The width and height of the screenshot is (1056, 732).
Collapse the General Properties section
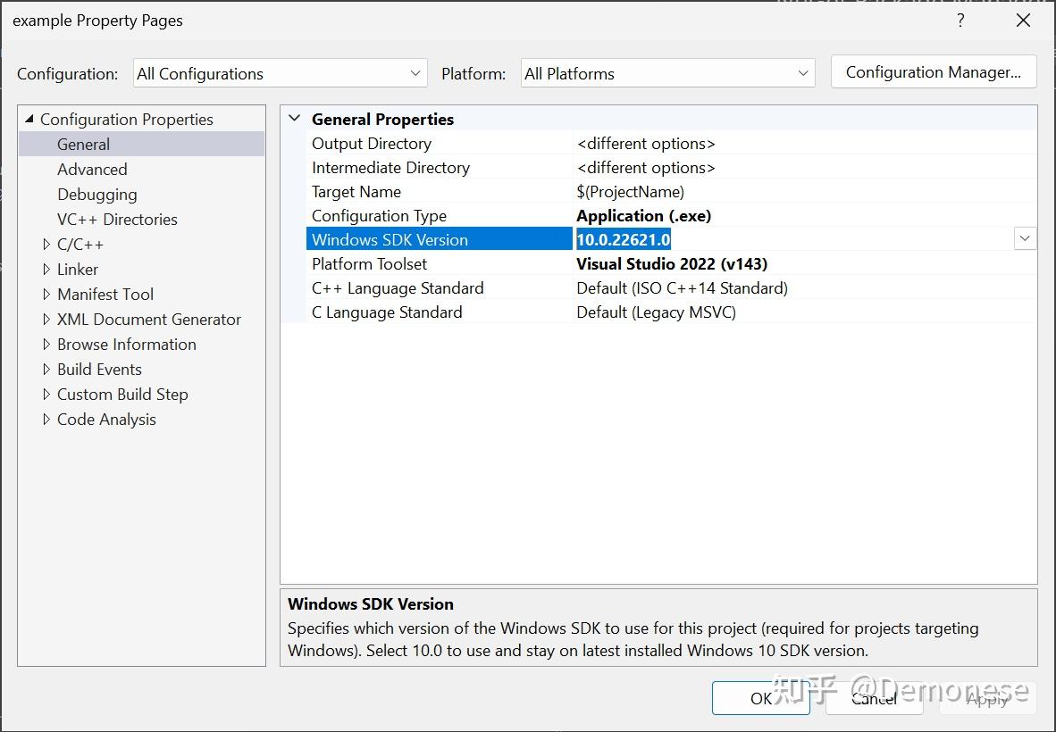tap(295, 119)
